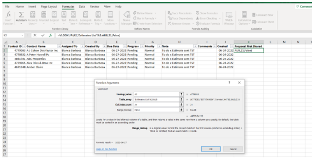315x159 pixels.
Task: Click Trace Precedents
Action: [179, 13]
